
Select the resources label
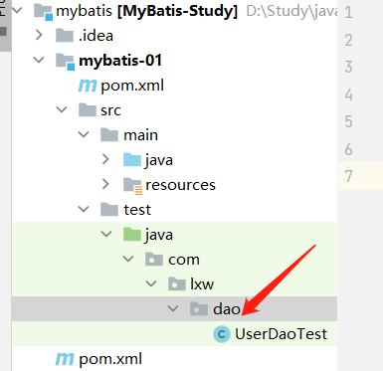[x=181, y=185]
